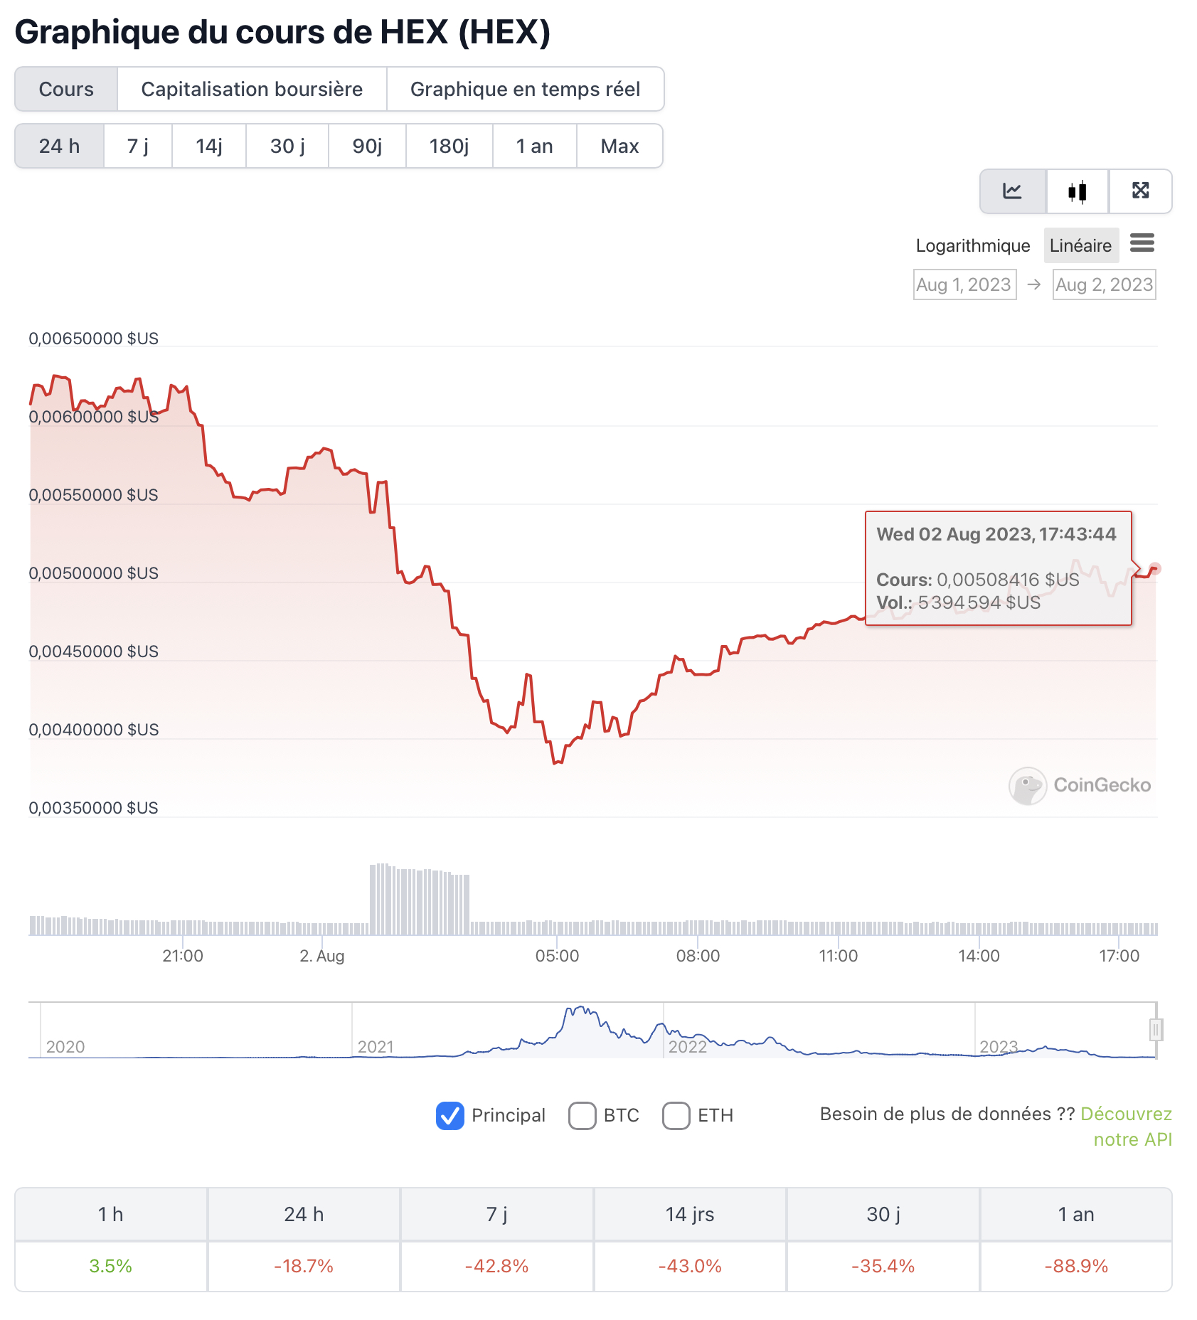Click the CoinGecko logo watermark
Viewport: 1197px width, 1320px height.
(x=1080, y=785)
